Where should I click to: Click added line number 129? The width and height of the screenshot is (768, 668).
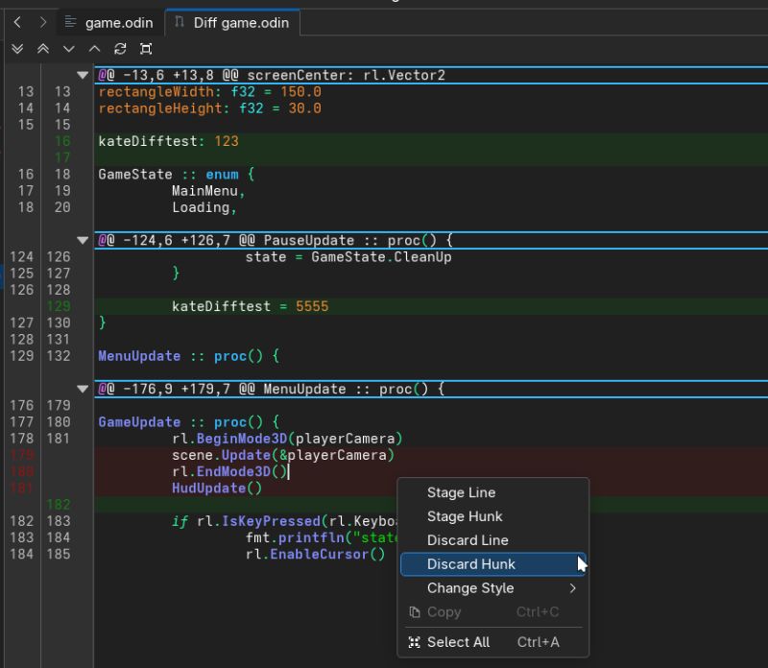pyautogui.click(x=59, y=306)
